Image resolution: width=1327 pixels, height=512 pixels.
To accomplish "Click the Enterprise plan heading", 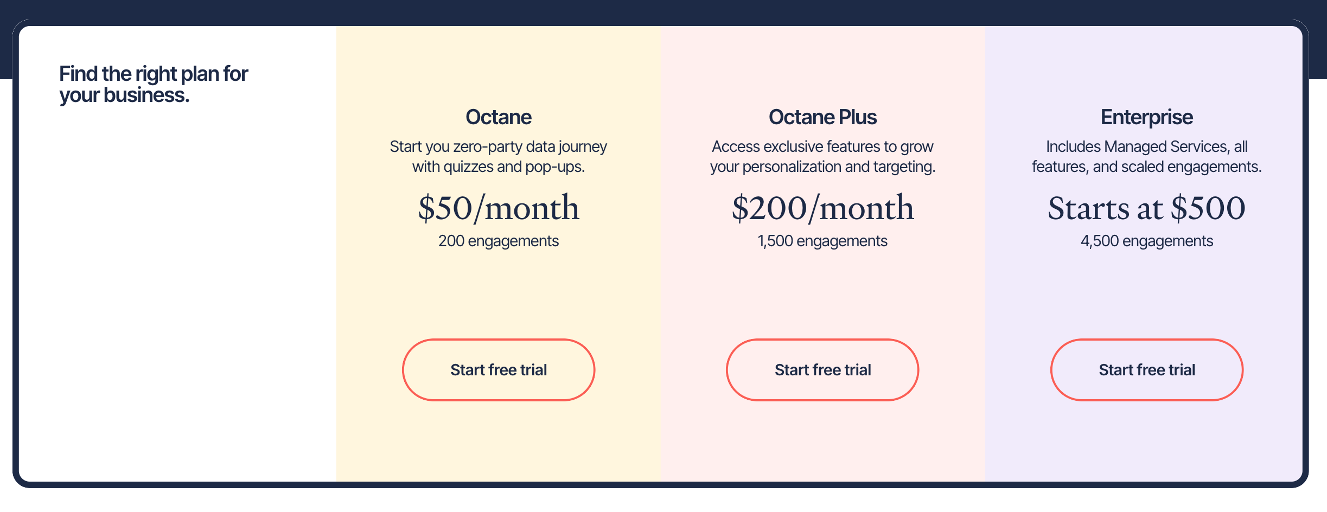I will pyautogui.click(x=1146, y=117).
